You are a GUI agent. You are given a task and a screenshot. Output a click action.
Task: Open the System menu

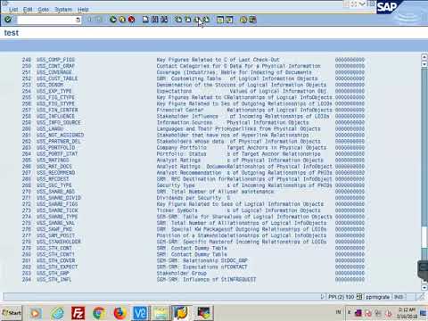tap(63, 9)
